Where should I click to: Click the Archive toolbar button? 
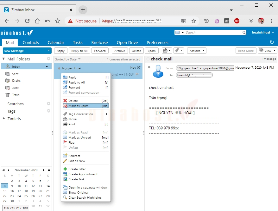point(120,51)
